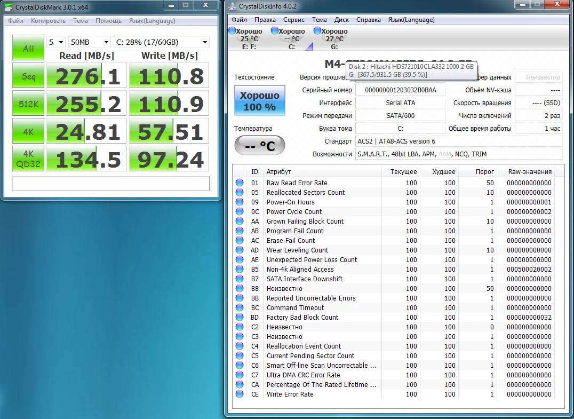Start the 4K QD32 benchmark test
Image resolution: width=574 pixels, height=419 pixels.
28,159
